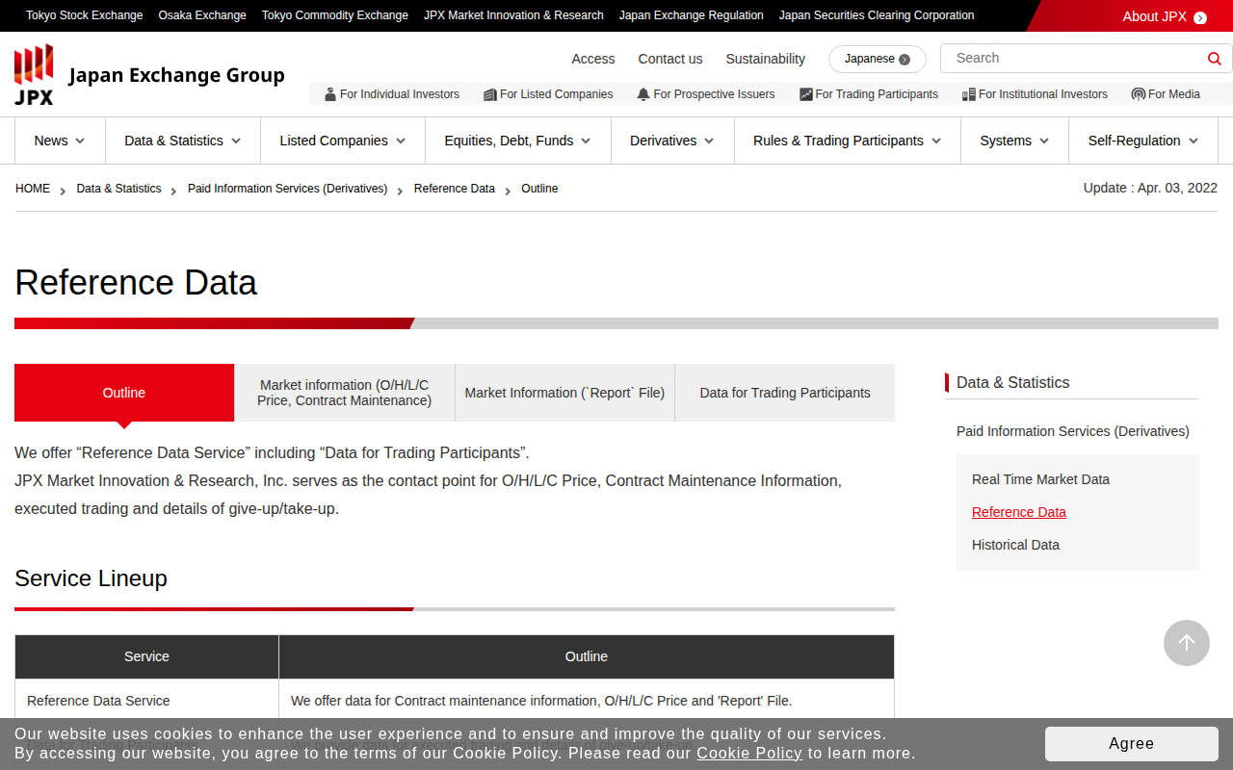The width and height of the screenshot is (1233, 770).
Task: Open the For Trading Participants page
Action: pyautogui.click(x=869, y=94)
